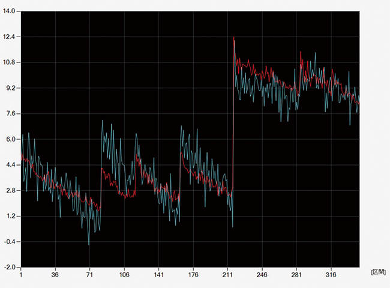This screenshot has width=390, height=288.
Task: Click the x-axis label 141
Action: (x=158, y=275)
